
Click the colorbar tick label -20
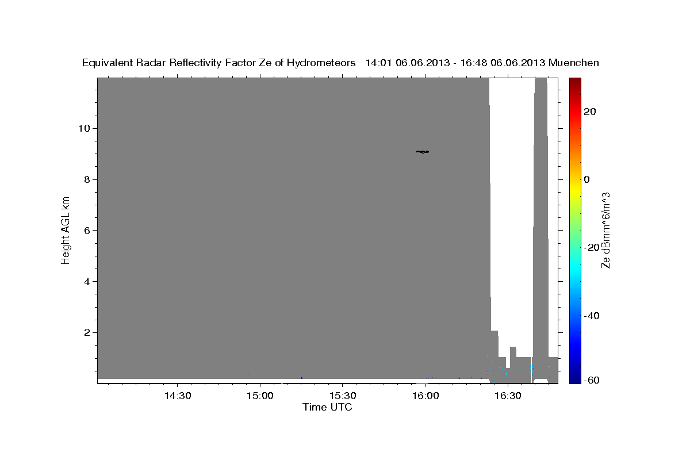coord(591,247)
